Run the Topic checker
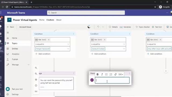 pos(143,27)
